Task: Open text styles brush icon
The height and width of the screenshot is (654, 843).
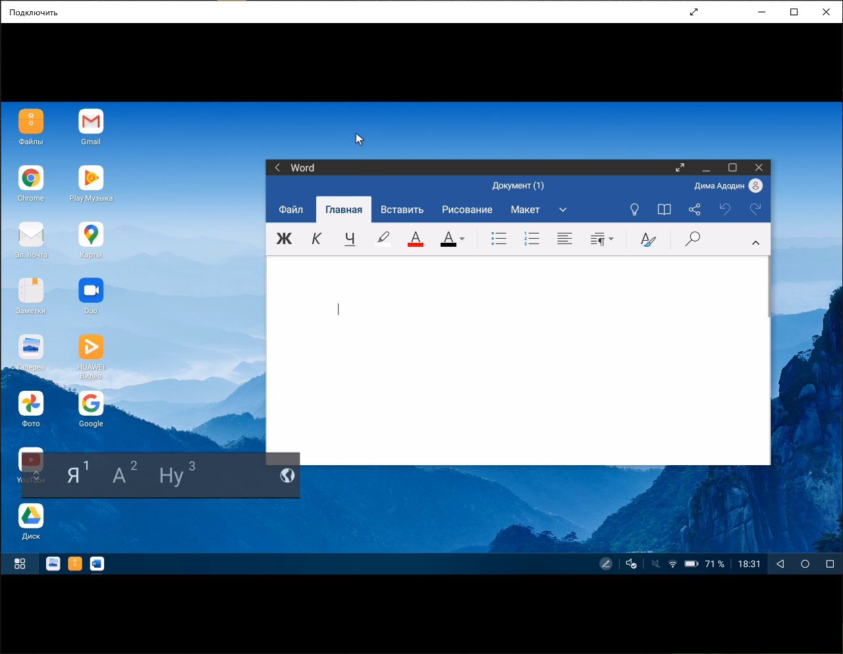Action: click(648, 239)
